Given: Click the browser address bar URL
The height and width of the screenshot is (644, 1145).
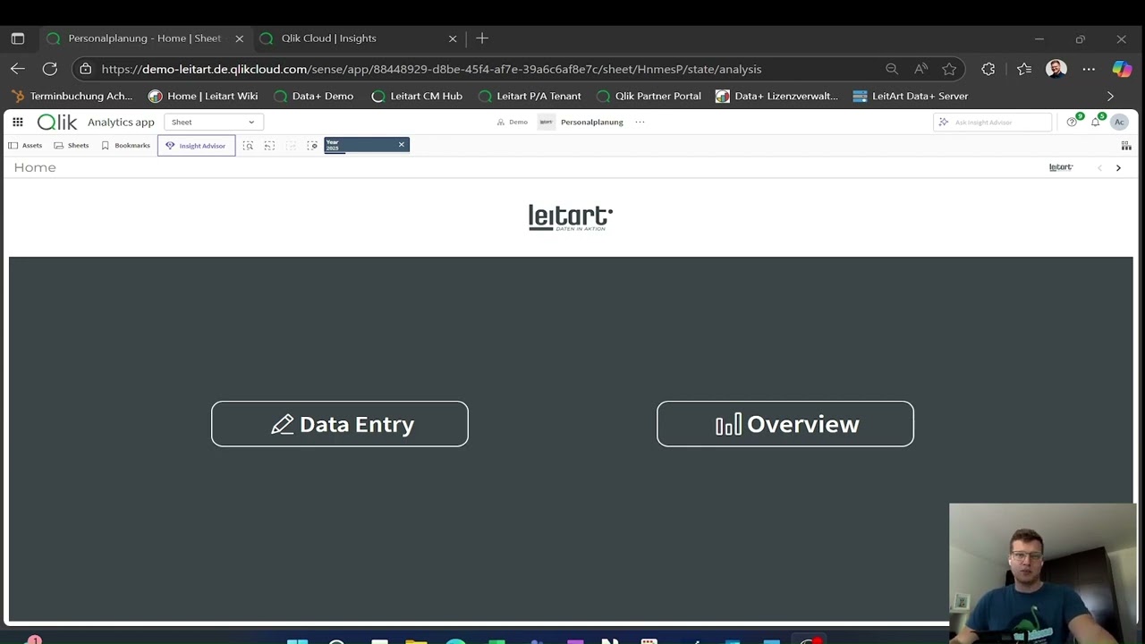Looking at the screenshot, I should click(x=431, y=69).
